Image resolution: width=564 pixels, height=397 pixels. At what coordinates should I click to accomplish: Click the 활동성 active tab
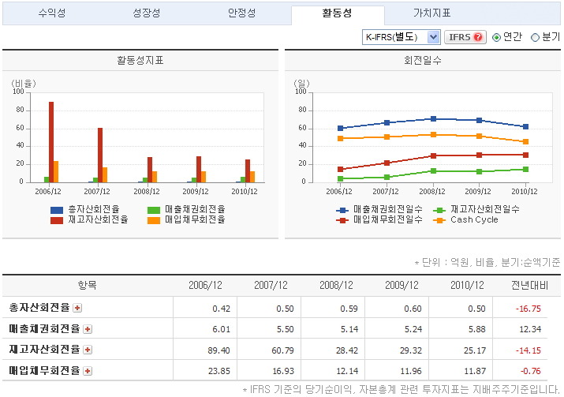click(338, 13)
